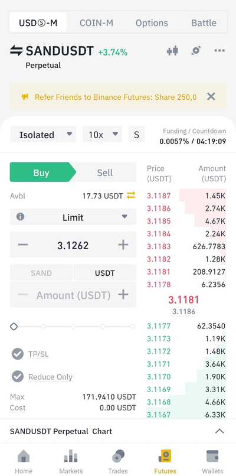Switch the amount unit to SAND
This screenshot has height=476, width=236.
pyautogui.click(x=41, y=273)
